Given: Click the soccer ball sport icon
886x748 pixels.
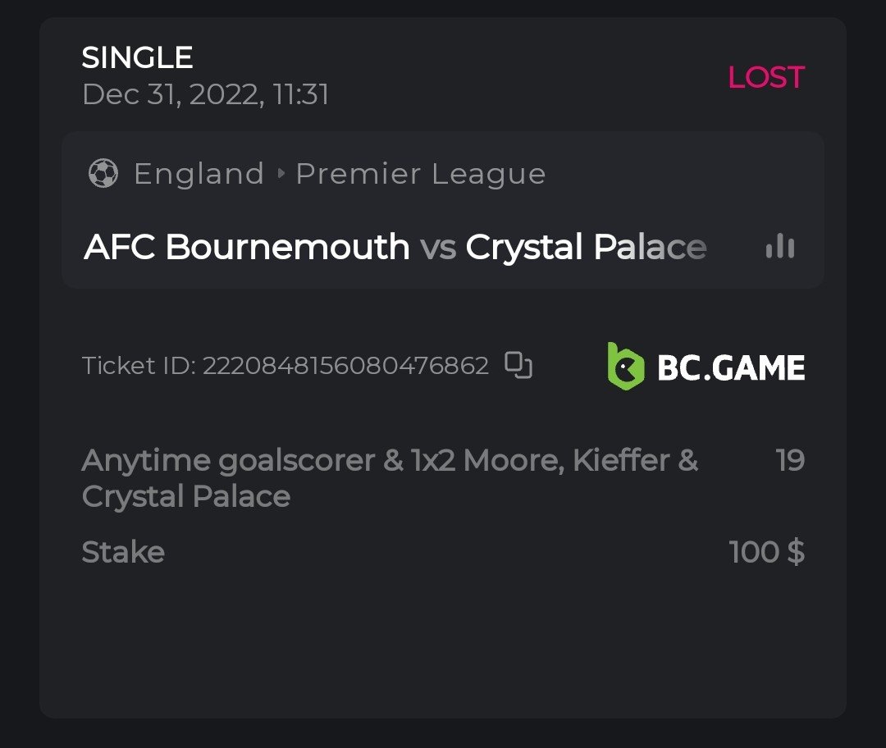Looking at the screenshot, I should [103, 174].
